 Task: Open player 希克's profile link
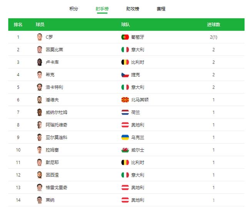[x=50, y=75]
